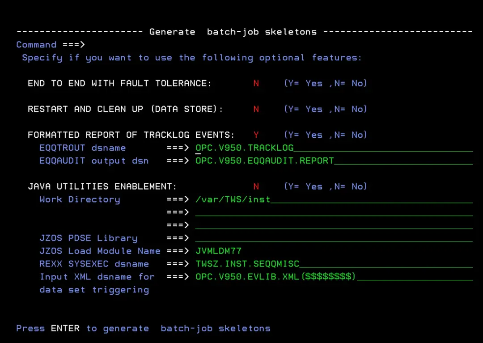
Task: Select third Work Directory continuation line
Action: (x=334, y=225)
